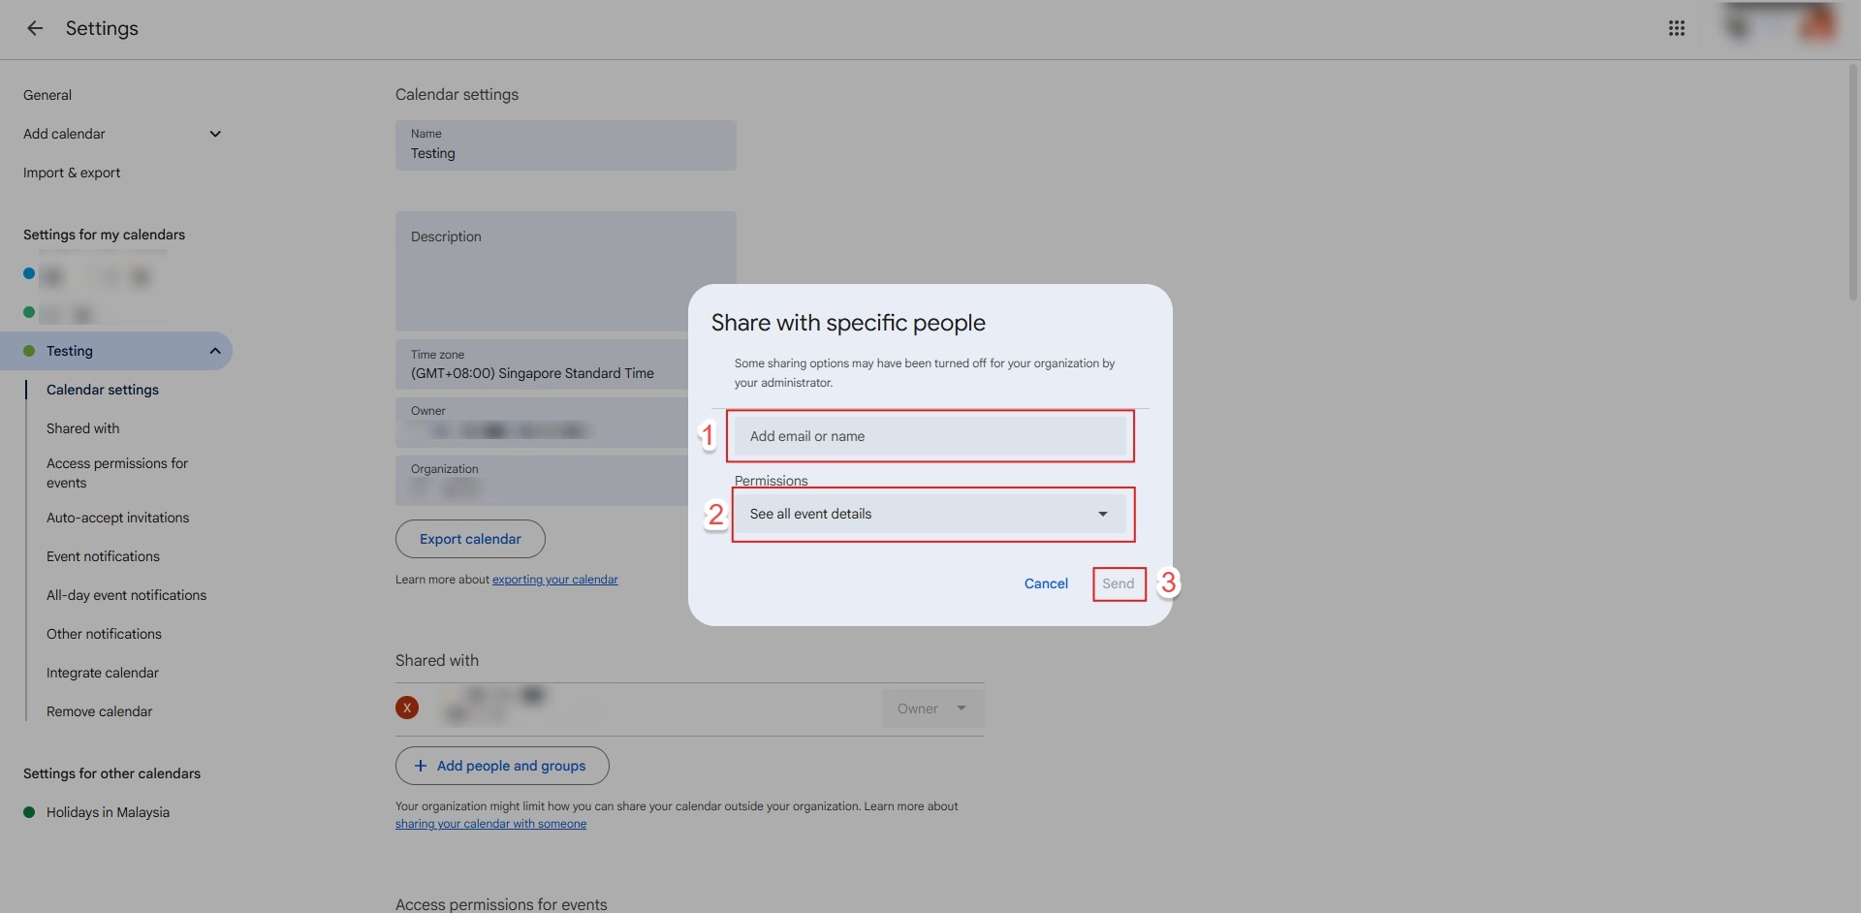1861x913 pixels.
Task: Select Shared with in the sidebar
Action: tap(83, 428)
